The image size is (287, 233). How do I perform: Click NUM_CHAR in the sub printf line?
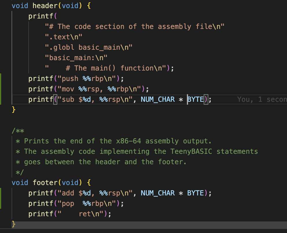[158, 100]
